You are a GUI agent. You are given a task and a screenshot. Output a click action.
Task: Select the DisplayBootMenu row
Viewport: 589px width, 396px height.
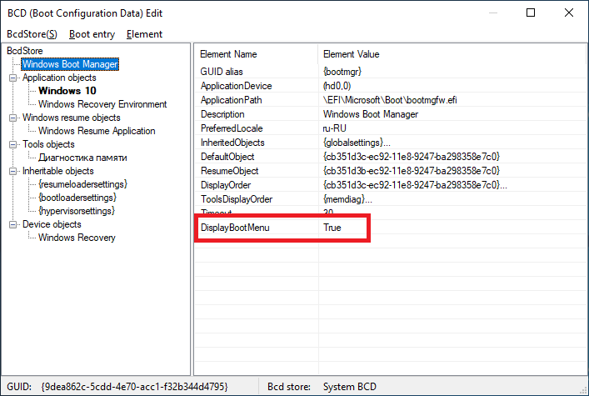pos(391,228)
